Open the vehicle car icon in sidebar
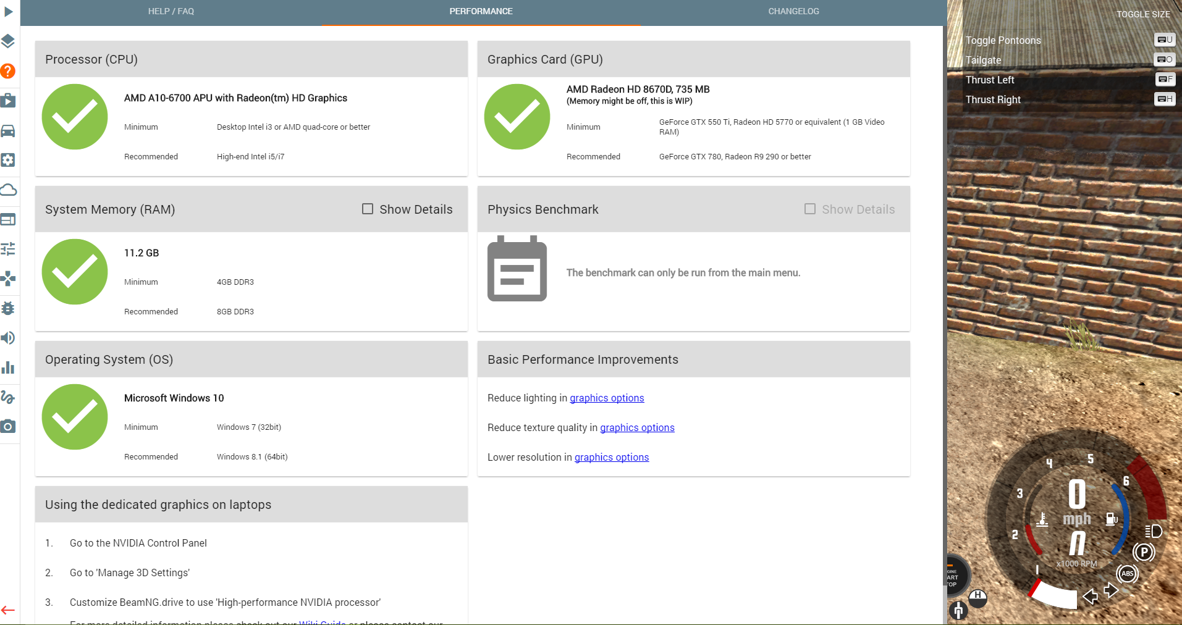Screen dimensions: 1182x625 (8, 130)
